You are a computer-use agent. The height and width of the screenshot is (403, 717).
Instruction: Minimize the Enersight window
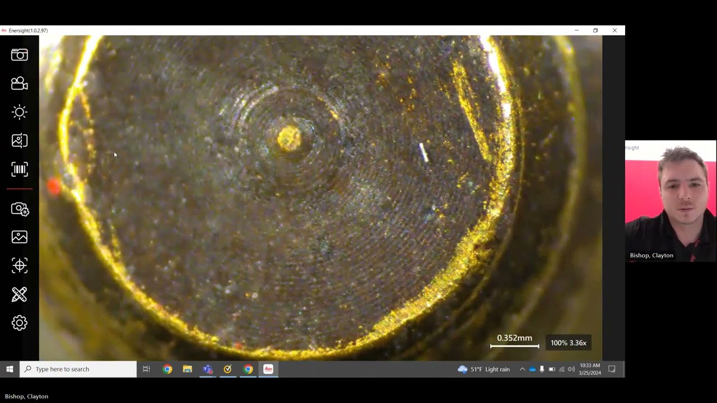click(576, 30)
